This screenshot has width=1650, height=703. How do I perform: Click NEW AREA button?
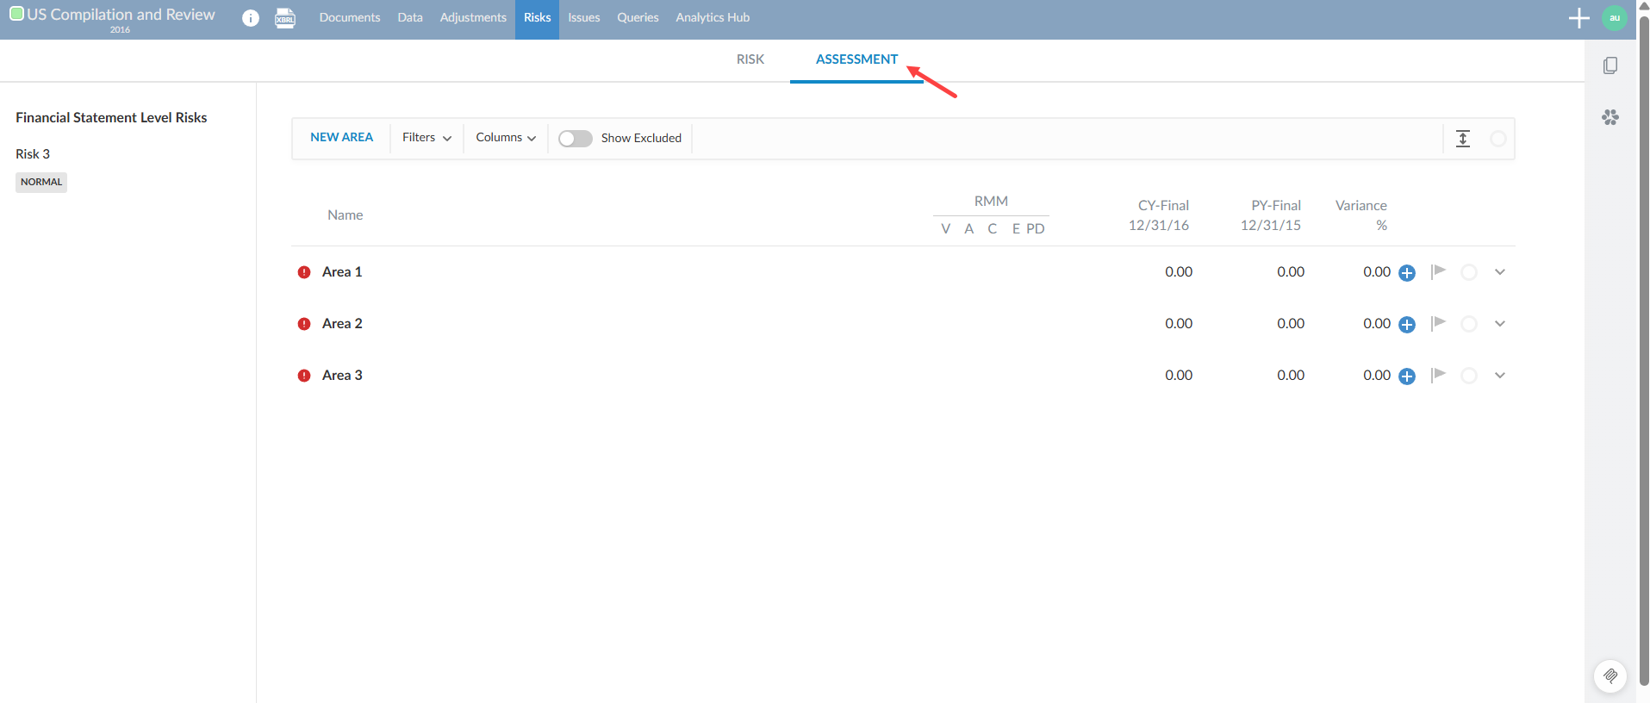pyautogui.click(x=341, y=138)
